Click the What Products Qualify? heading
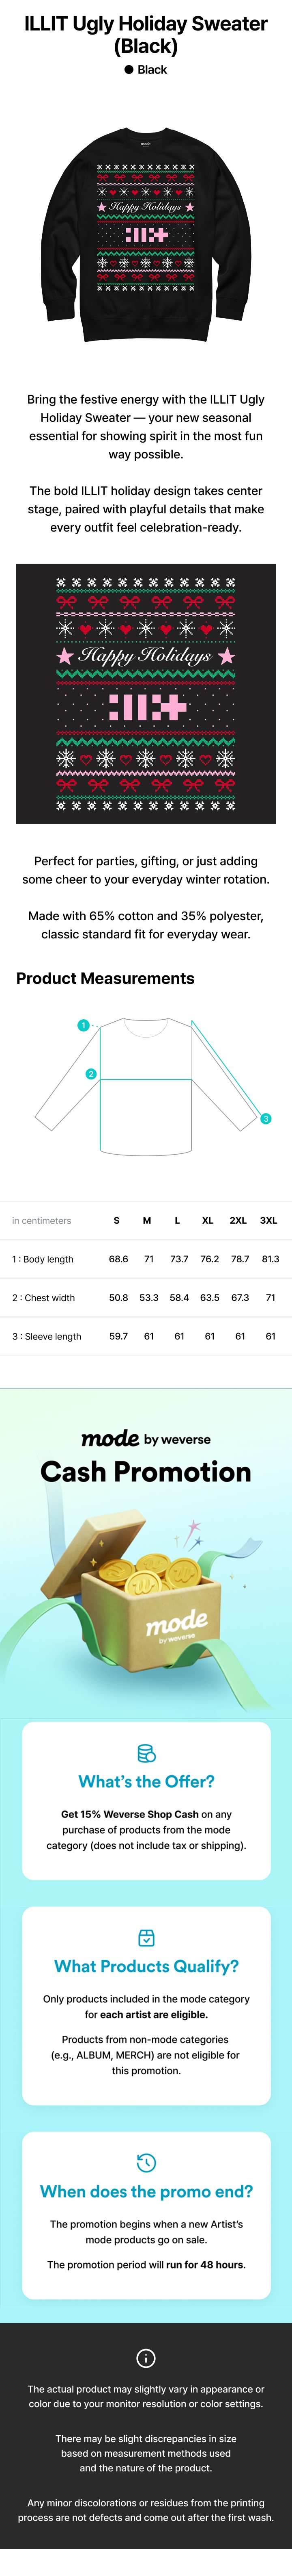Screen dimensions: 292x2549 pos(146,1966)
